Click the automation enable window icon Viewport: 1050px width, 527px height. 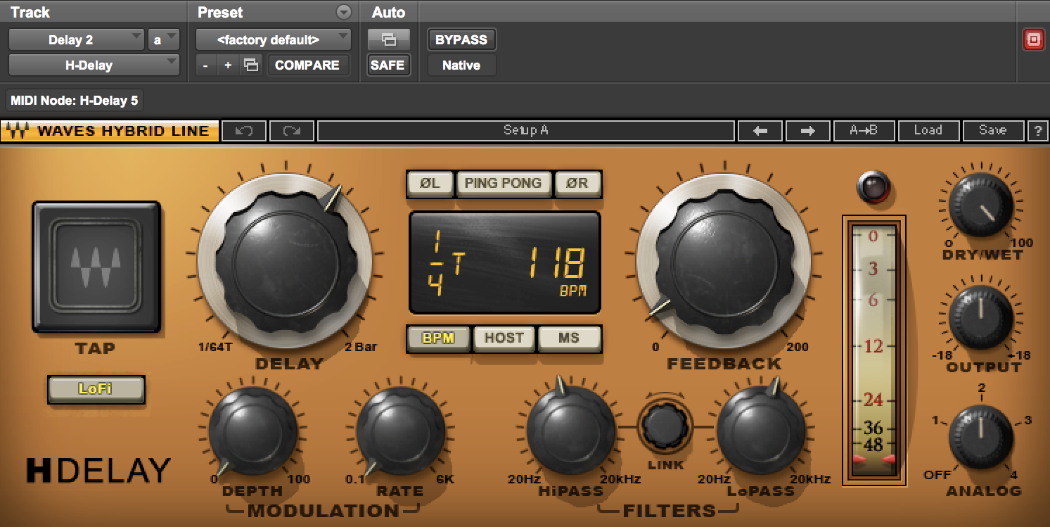point(388,40)
